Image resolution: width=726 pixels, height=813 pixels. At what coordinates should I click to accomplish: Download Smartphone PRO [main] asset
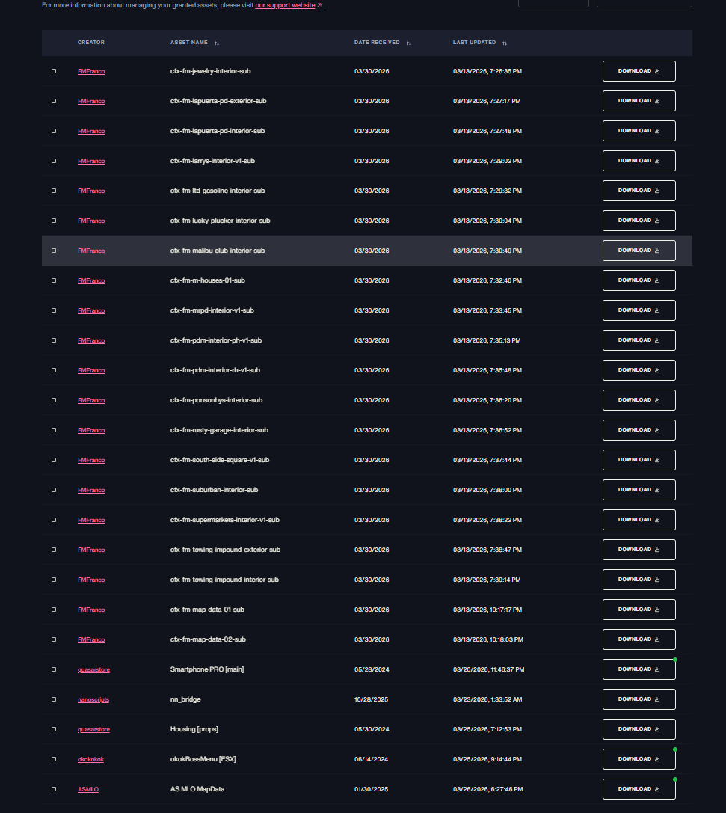tap(639, 669)
